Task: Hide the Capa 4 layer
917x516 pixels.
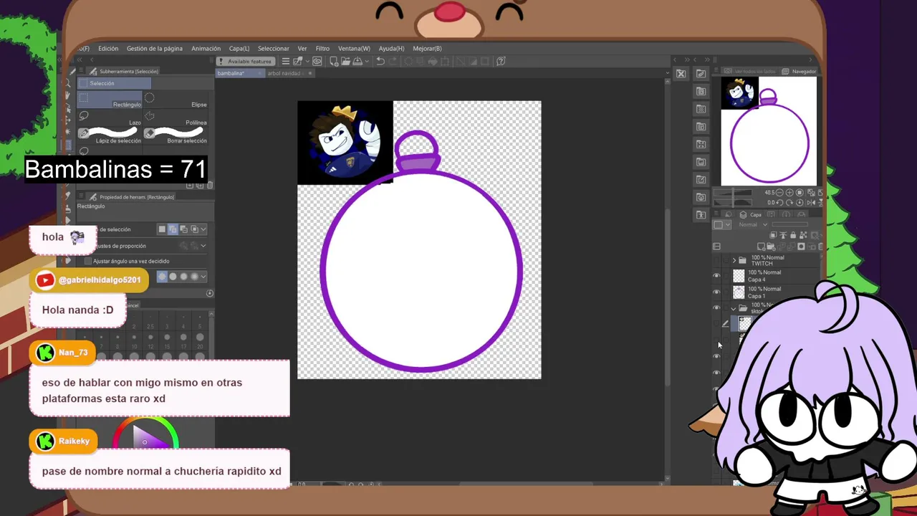Action: [x=716, y=276]
